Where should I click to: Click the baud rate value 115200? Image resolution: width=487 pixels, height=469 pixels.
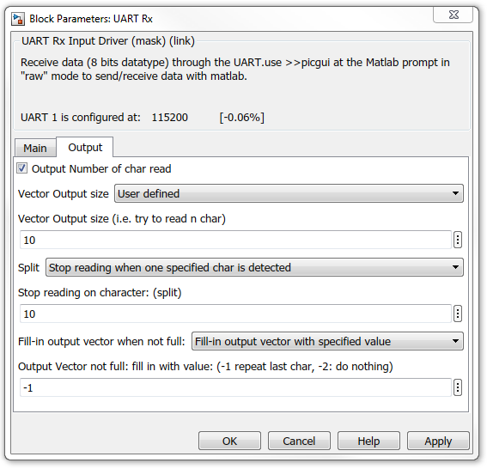[x=169, y=118]
